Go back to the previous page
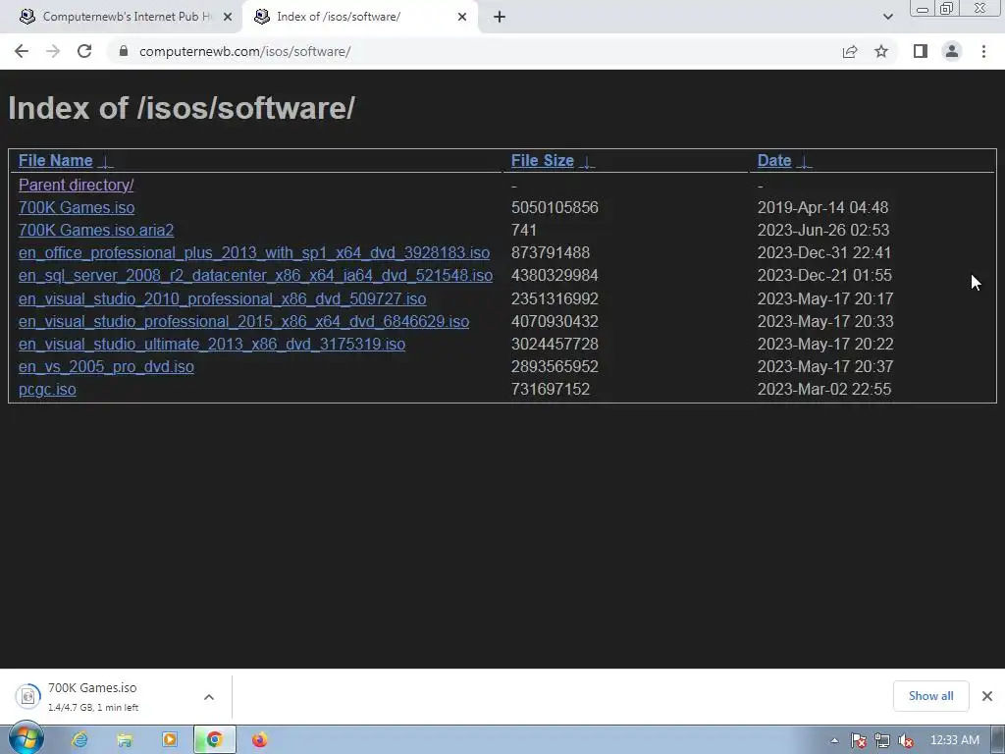 coord(22,51)
